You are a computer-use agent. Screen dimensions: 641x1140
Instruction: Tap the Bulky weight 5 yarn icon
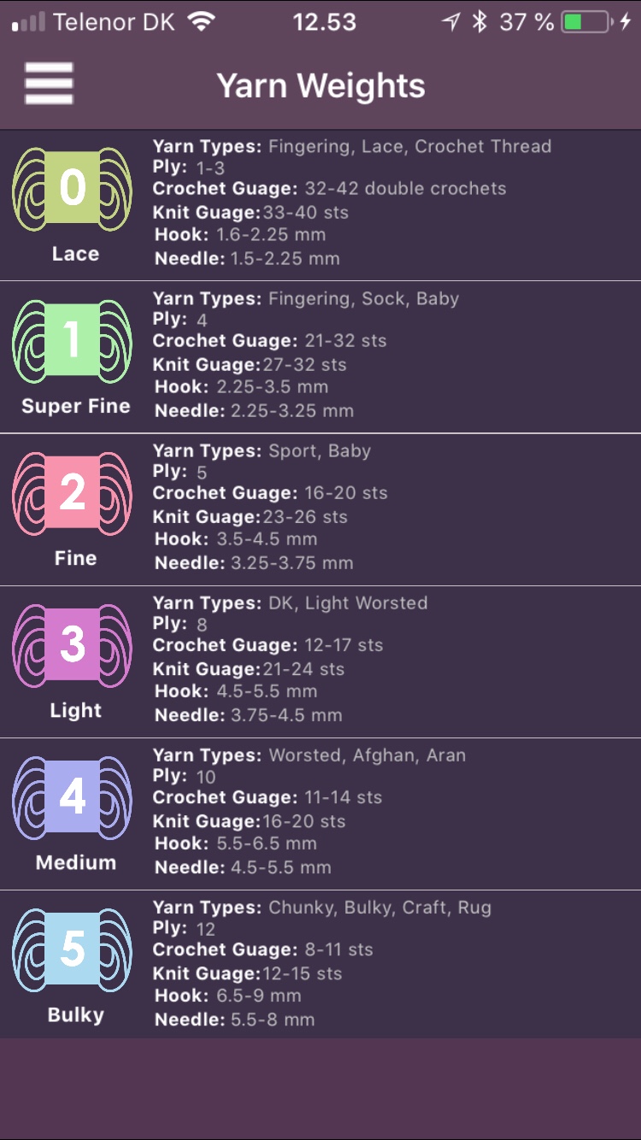[73, 949]
